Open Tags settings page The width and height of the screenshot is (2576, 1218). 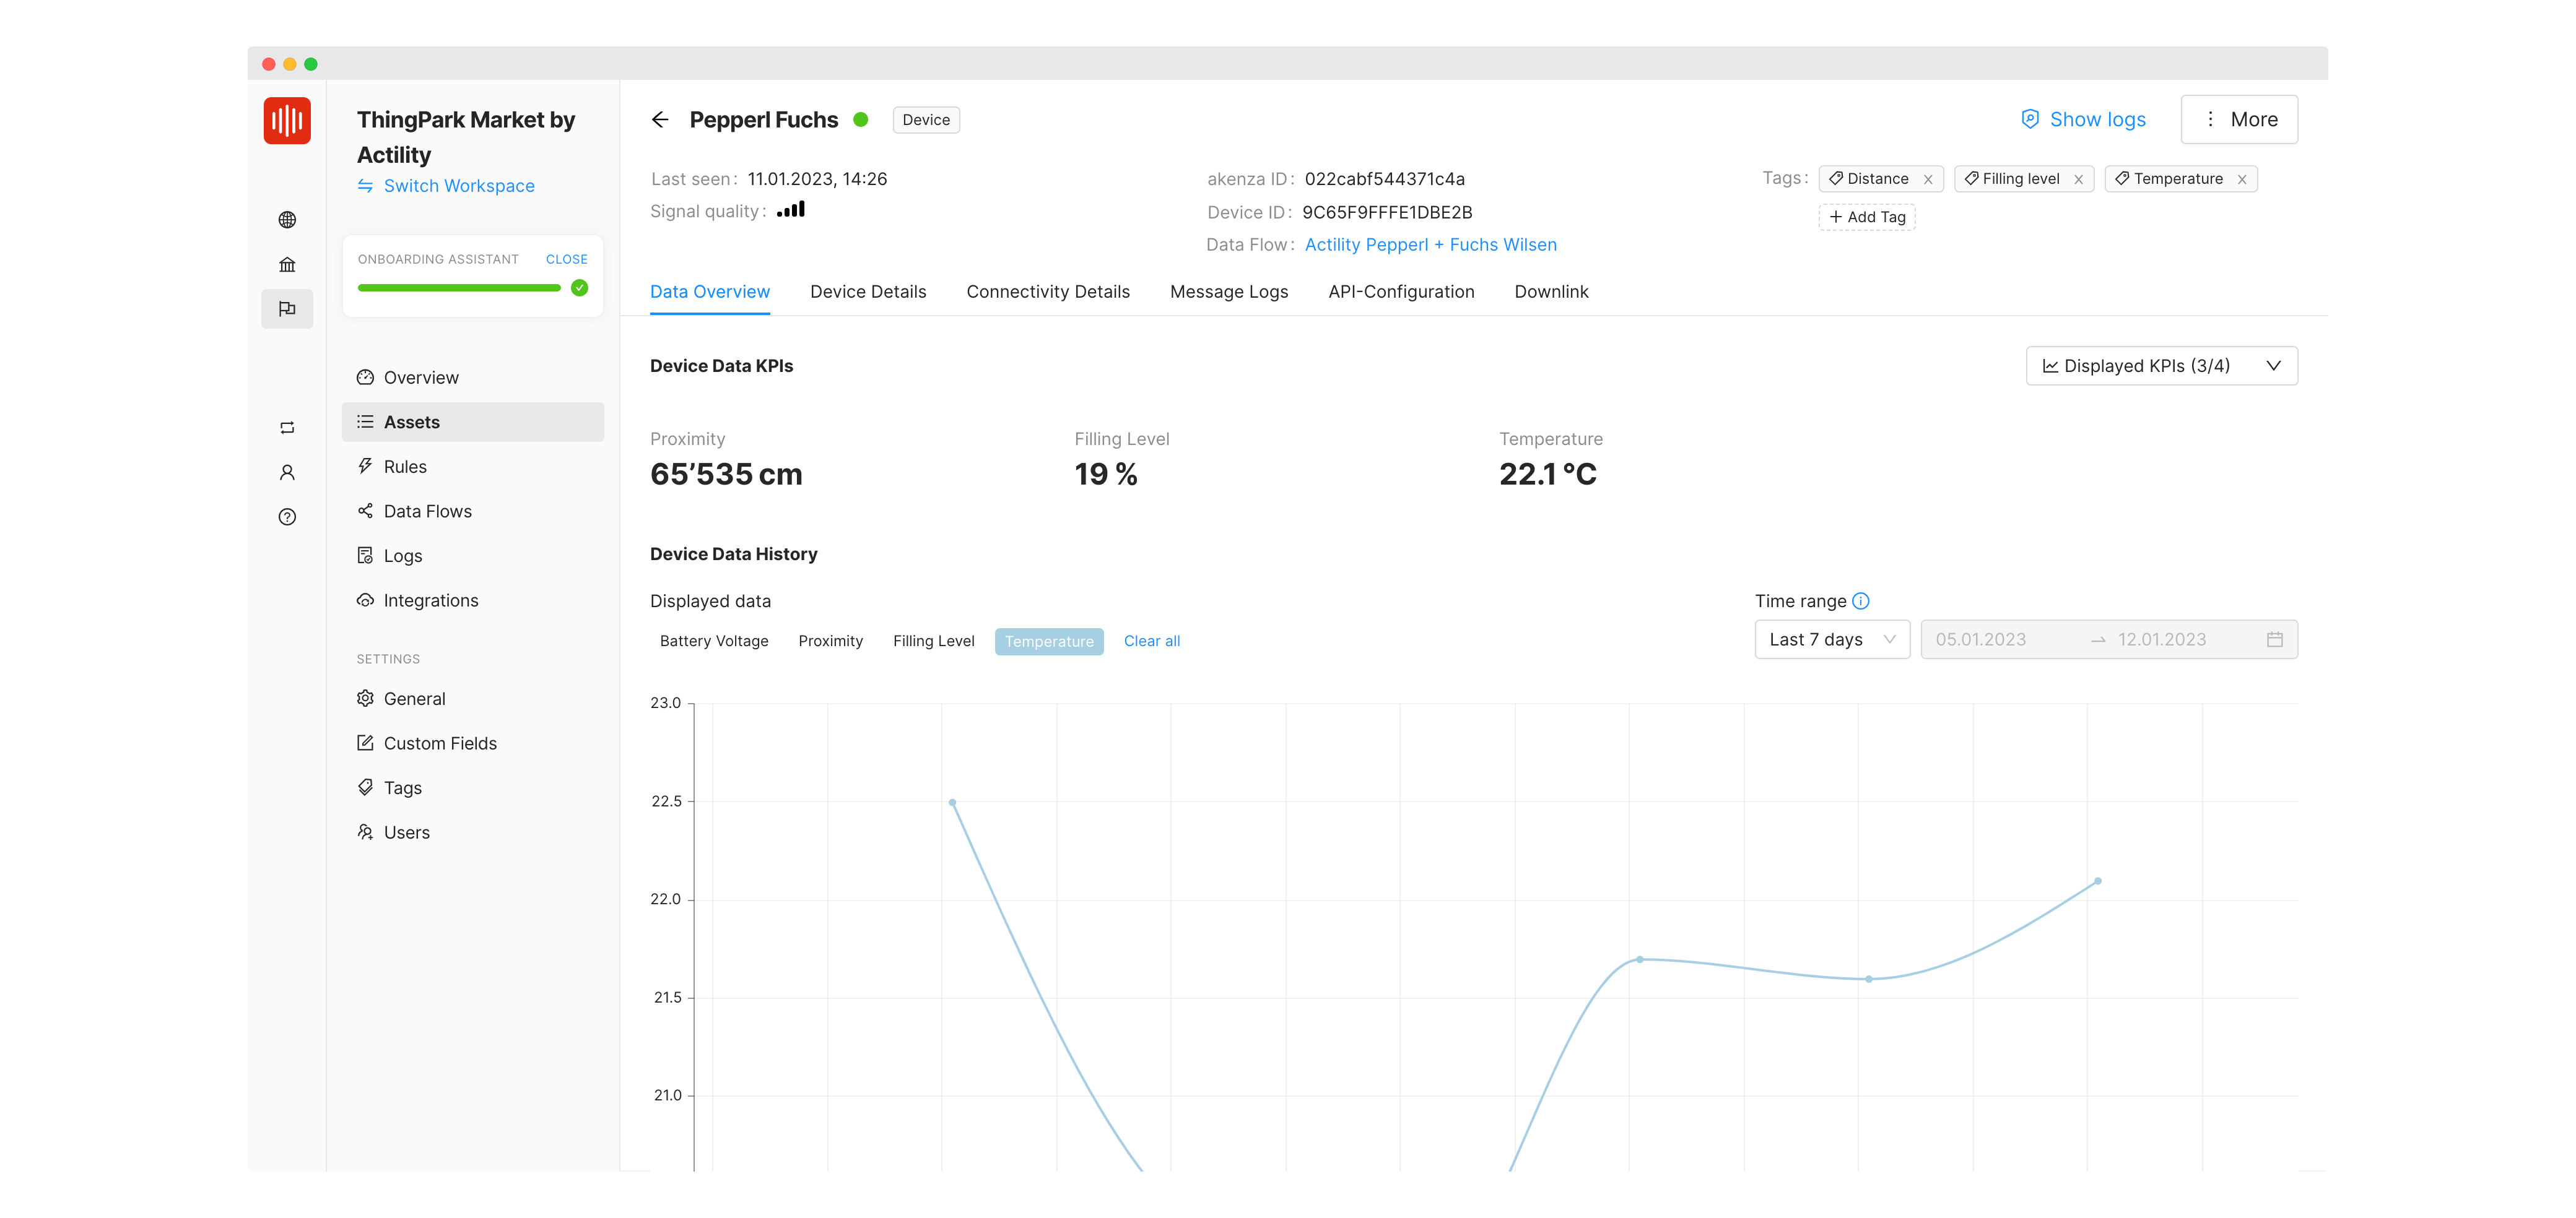click(x=473, y=788)
